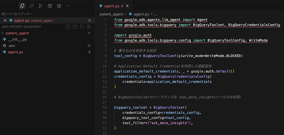The width and height of the screenshot is (284, 135).
Task: Close agent.py in open editors list
Action: [5, 21]
